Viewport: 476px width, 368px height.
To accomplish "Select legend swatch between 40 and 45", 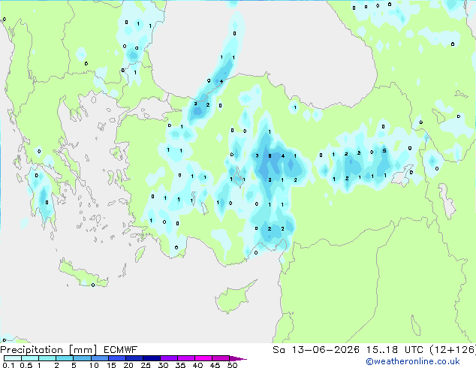I will [x=203, y=358].
